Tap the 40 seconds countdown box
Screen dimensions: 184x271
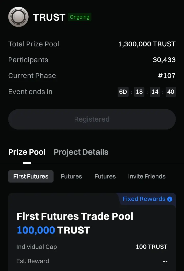pyautogui.click(x=170, y=92)
